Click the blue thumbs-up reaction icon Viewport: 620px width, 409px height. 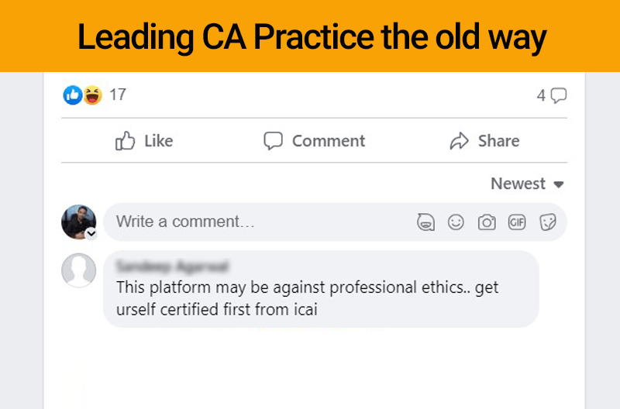tap(72, 95)
